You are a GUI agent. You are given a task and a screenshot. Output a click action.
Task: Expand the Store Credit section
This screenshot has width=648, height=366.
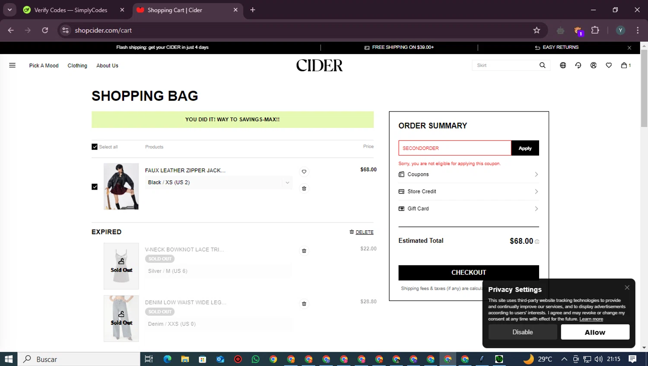[468, 191]
